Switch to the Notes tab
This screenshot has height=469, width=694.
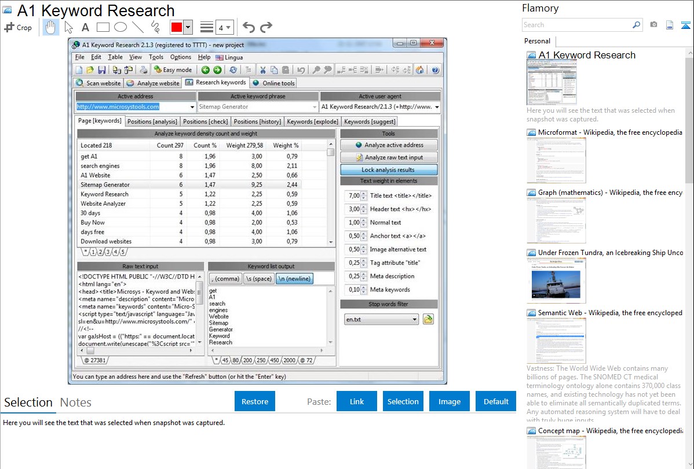pos(76,402)
